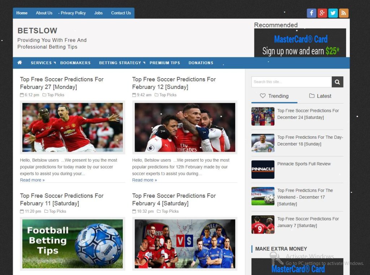The width and height of the screenshot is (370, 275).
Task: Click the folder icon by February 12 Top Picks
Action: pos(156,95)
